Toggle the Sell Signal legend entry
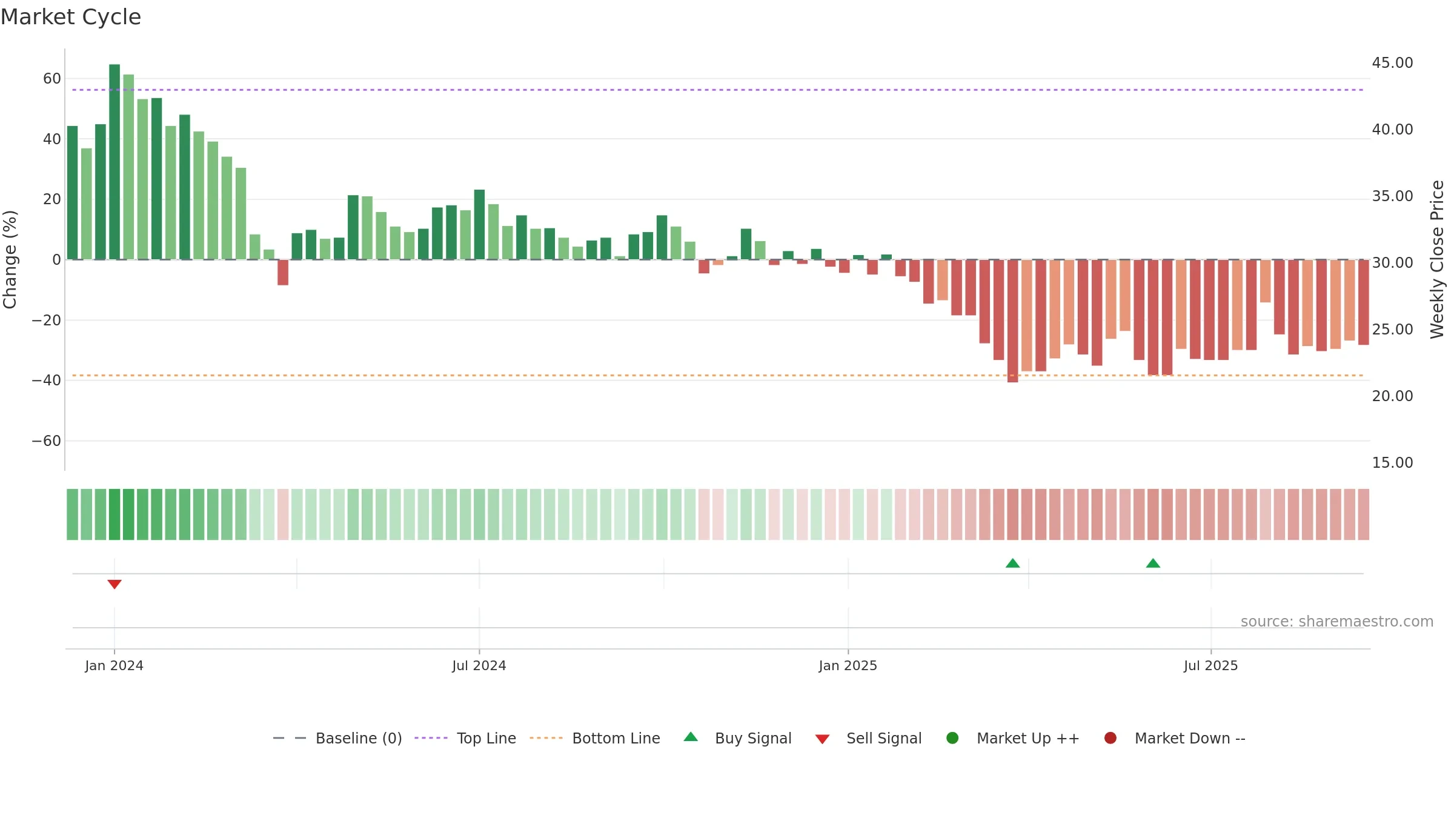 pyautogui.click(x=868, y=738)
